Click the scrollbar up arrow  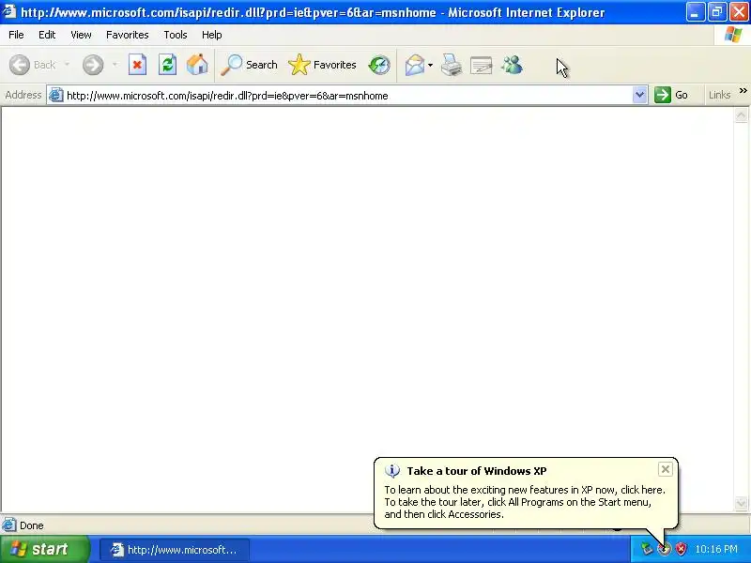pyautogui.click(x=741, y=114)
